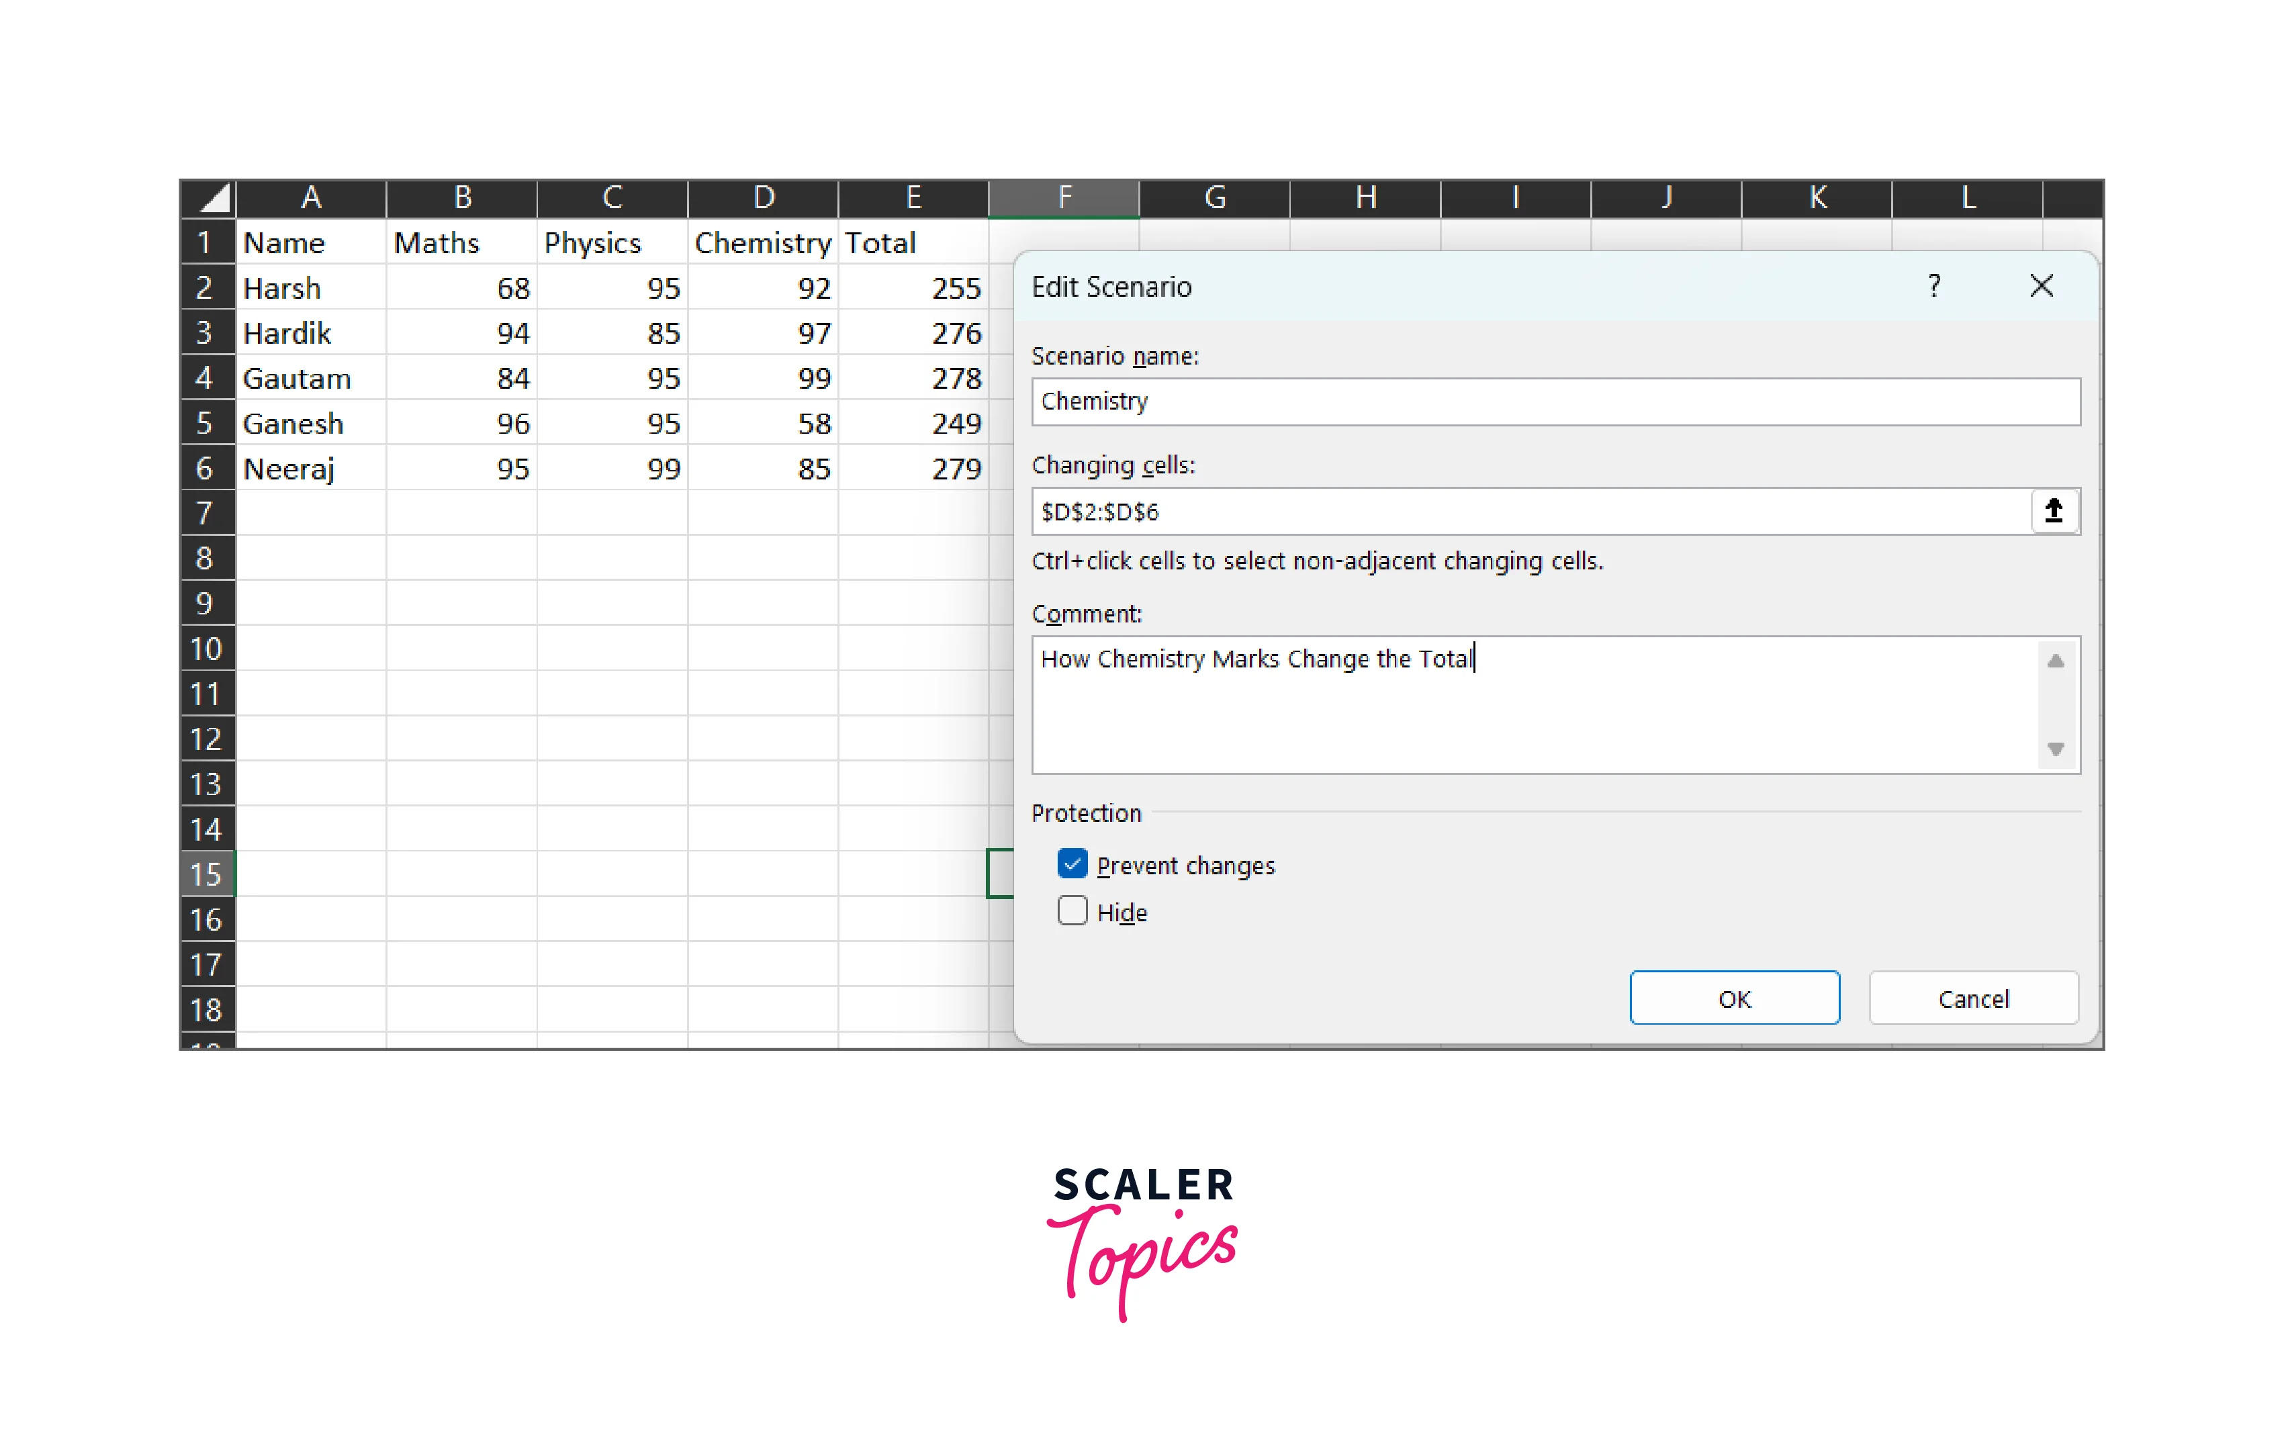Click the Changing cells input field
Viewport: 2284px width, 1445px height.
[1527, 512]
